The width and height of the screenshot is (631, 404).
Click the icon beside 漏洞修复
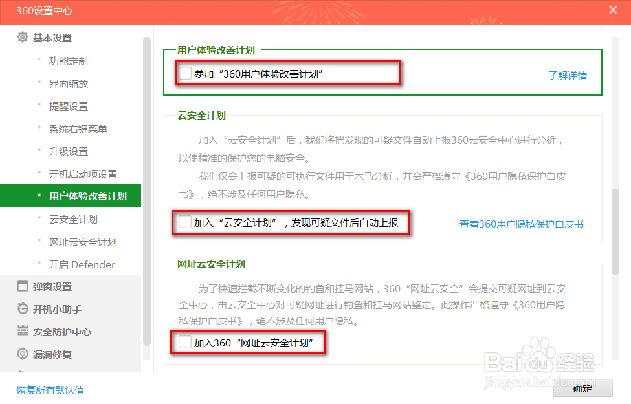click(23, 354)
